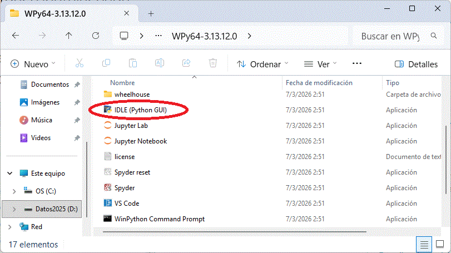
Task: Go back with the back arrow
Action: pyautogui.click(x=16, y=36)
